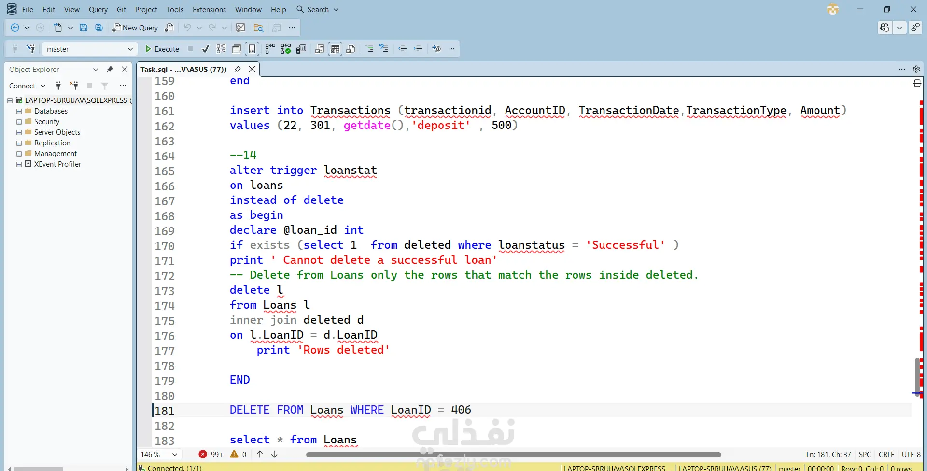Toggle auto-hide pin for Object Explorer
This screenshot has width=927, height=471.
click(x=110, y=69)
